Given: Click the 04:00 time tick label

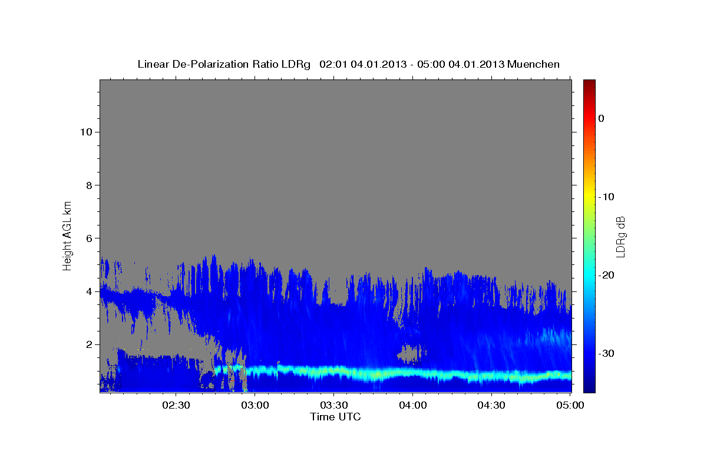Looking at the screenshot, I should point(412,406).
